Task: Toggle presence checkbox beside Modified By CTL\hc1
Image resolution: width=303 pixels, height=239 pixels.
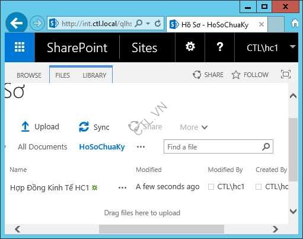Action: [x=211, y=187]
